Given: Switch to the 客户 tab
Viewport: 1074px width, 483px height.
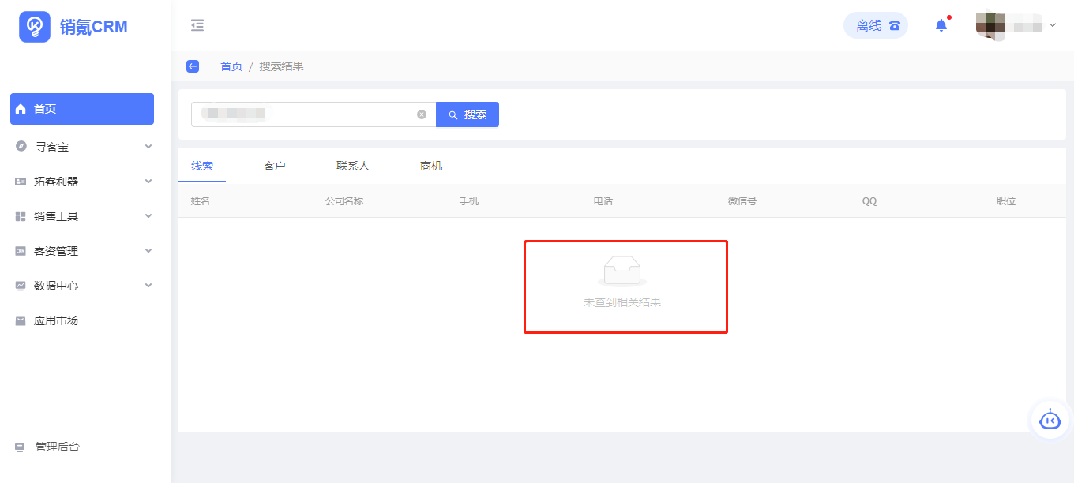Looking at the screenshot, I should click(x=274, y=166).
